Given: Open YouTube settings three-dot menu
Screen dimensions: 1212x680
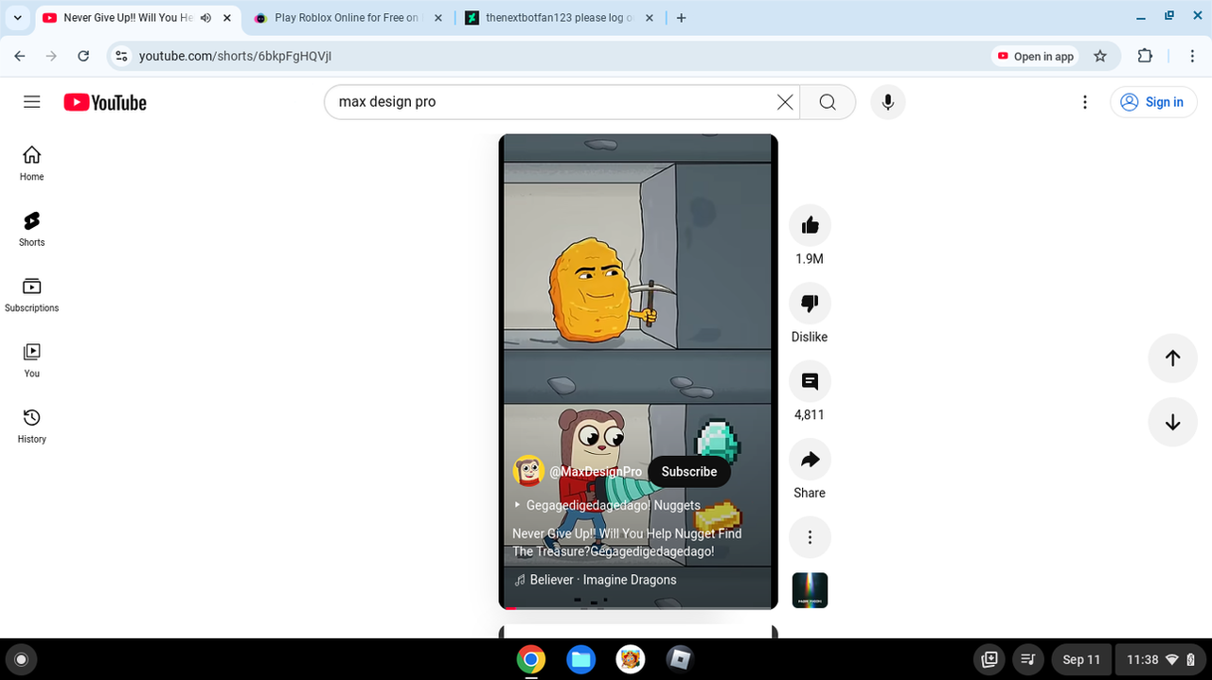Looking at the screenshot, I should 1085,102.
